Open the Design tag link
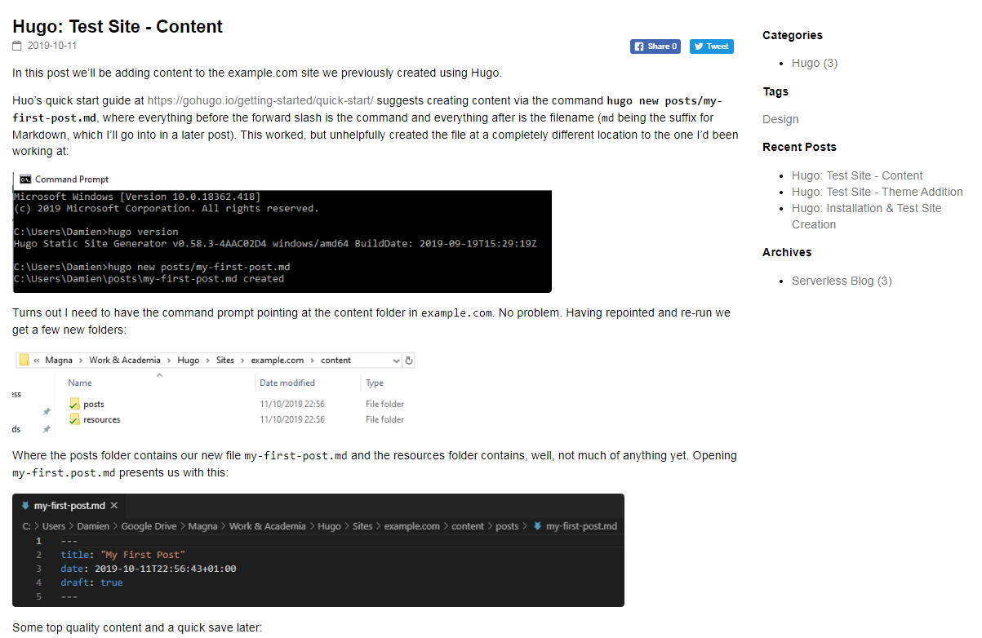 click(780, 120)
